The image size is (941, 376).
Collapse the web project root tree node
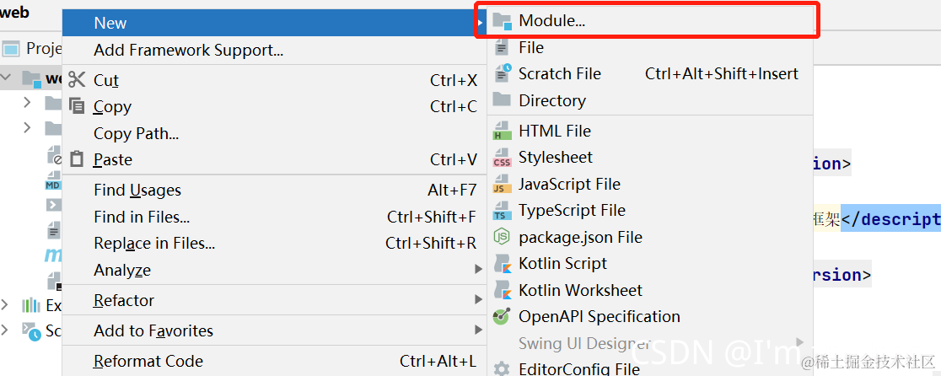pos(7,78)
